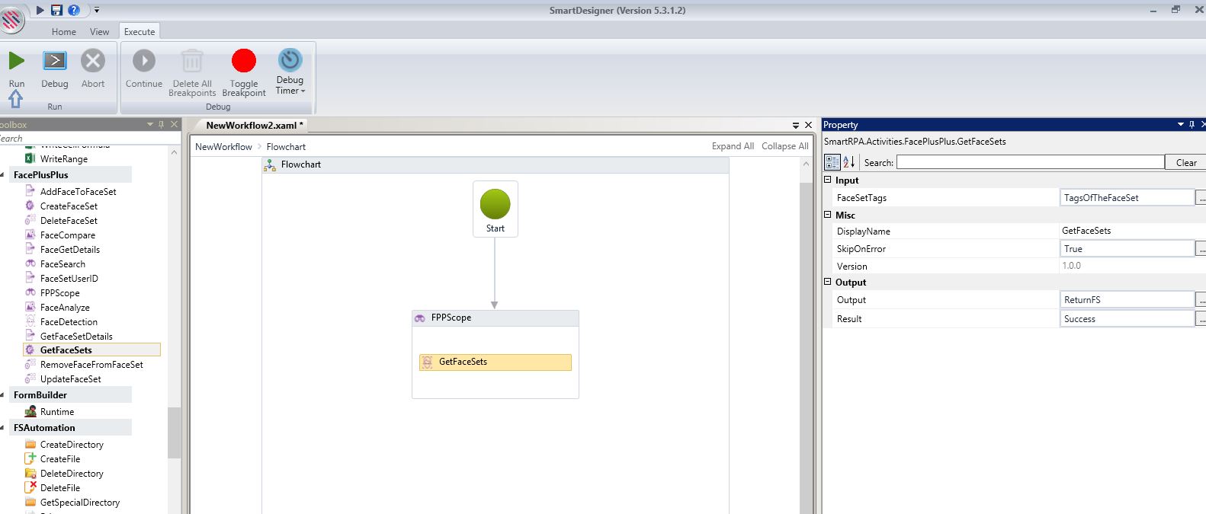Image resolution: width=1206 pixels, height=514 pixels.
Task: Open the Home ribbon tab
Action: pos(64,32)
